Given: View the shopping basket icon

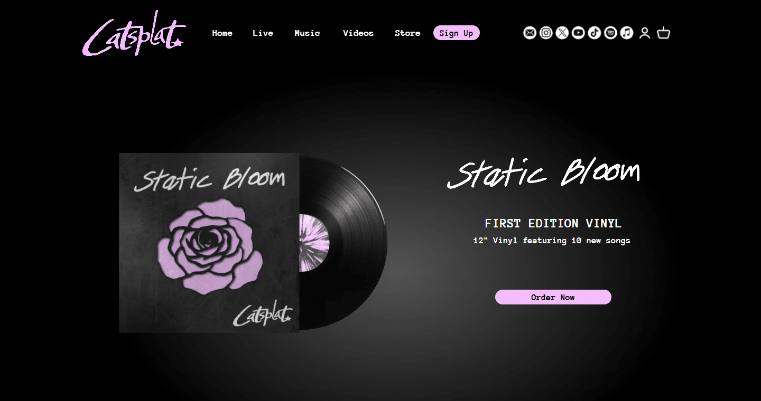Looking at the screenshot, I should 664,33.
